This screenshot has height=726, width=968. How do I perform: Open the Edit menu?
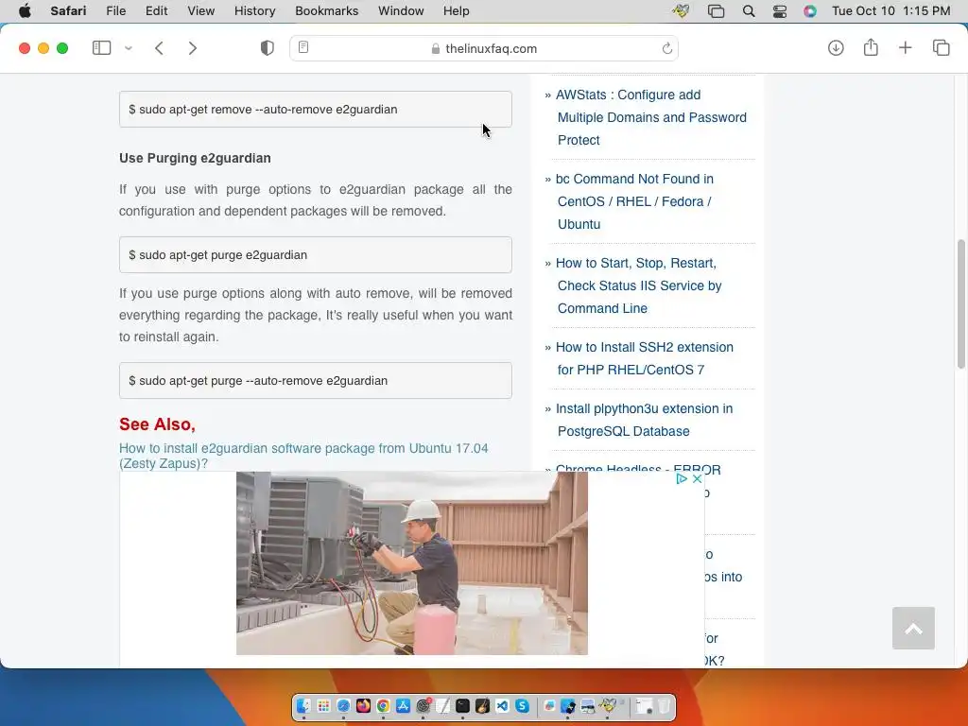tap(156, 11)
